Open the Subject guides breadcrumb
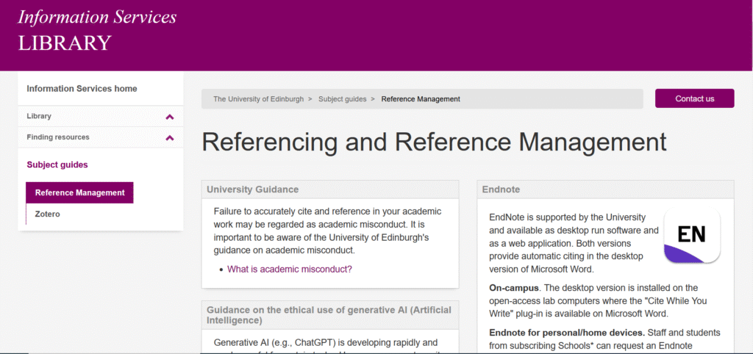753x354 pixels. [x=343, y=99]
